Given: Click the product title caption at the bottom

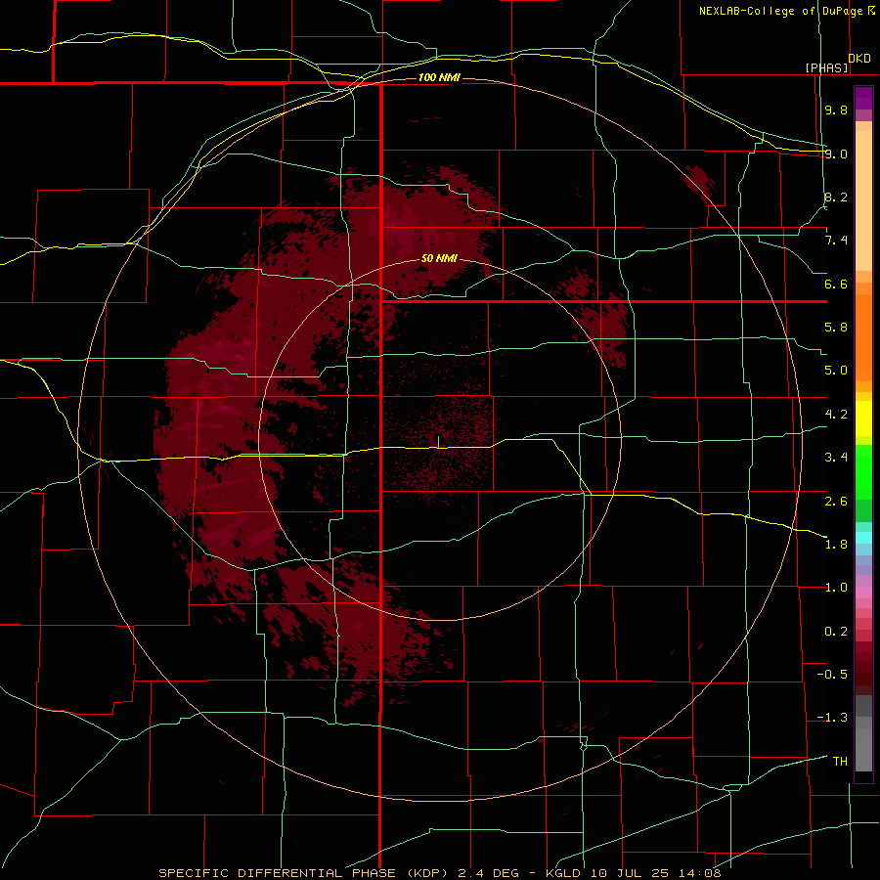Looking at the screenshot, I should [x=440, y=873].
